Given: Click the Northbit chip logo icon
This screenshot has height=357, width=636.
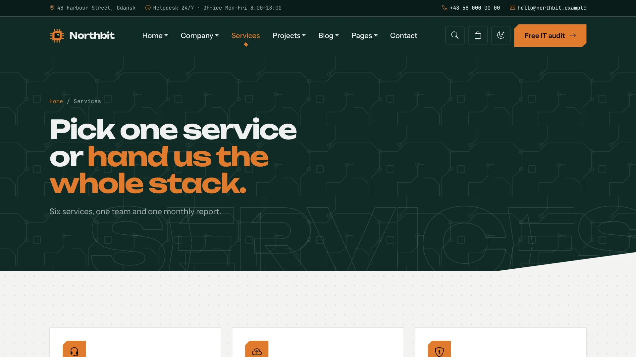Looking at the screenshot, I should (57, 36).
